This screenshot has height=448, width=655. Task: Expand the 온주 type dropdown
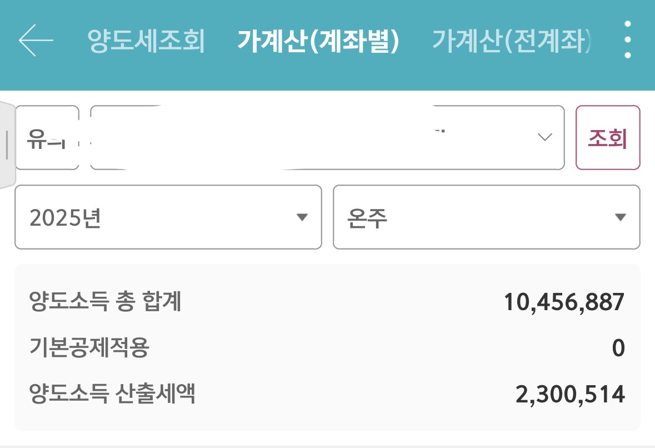click(x=486, y=217)
